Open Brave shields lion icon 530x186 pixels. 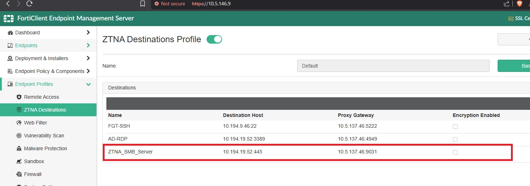(x=519, y=4)
